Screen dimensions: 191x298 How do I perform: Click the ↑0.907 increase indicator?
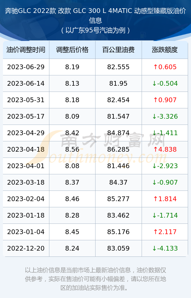pos(165,100)
